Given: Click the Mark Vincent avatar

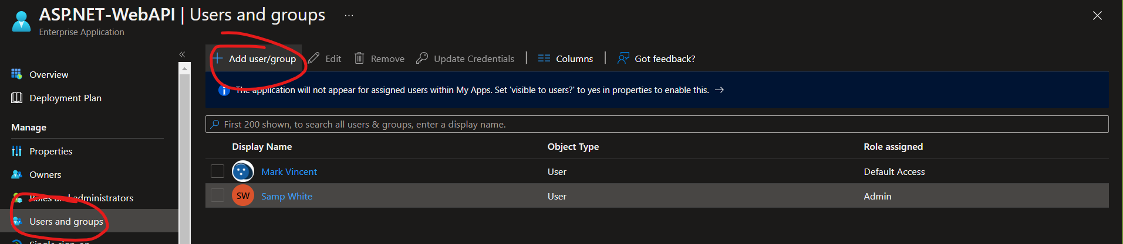Looking at the screenshot, I should click(243, 171).
